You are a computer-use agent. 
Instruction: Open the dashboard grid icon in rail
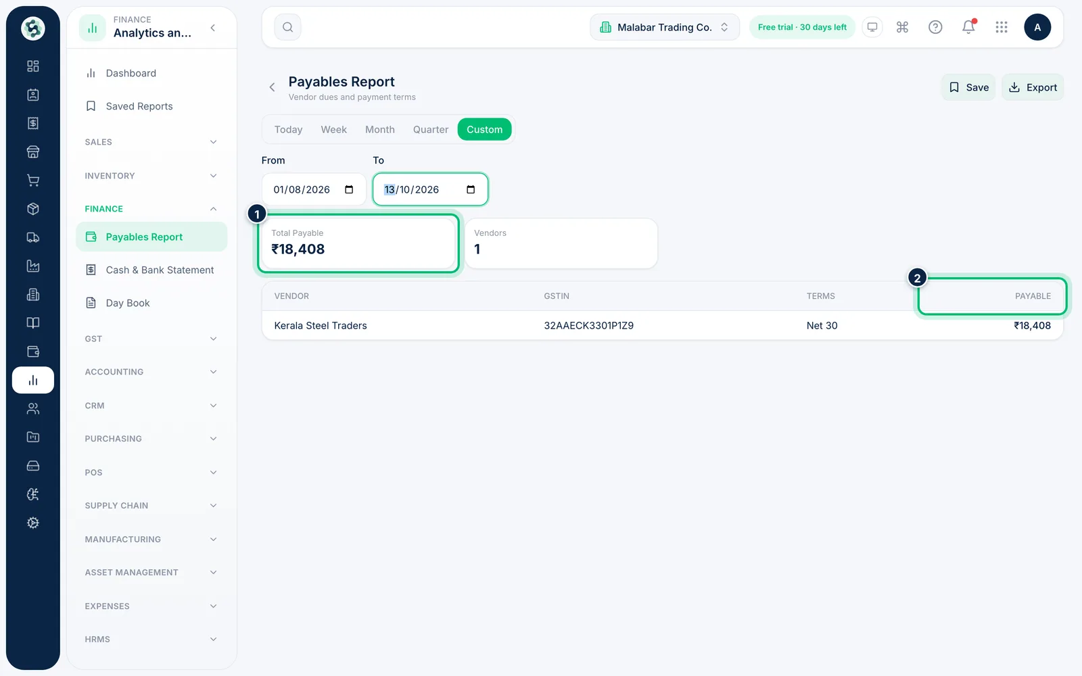32,66
